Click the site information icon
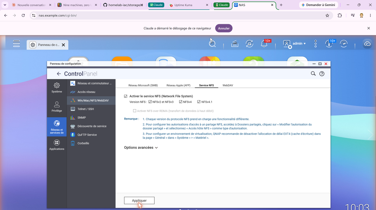The height and width of the screenshot is (210, 376). (x=34, y=16)
